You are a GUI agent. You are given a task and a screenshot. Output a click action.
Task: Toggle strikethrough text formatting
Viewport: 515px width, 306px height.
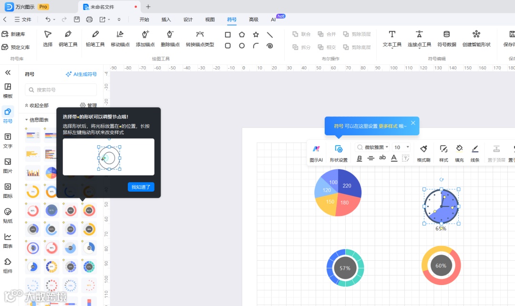tap(371, 158)
